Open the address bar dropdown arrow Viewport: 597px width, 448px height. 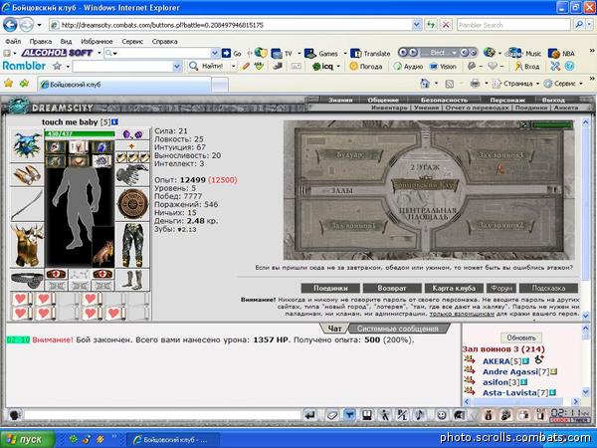(417, 25)
